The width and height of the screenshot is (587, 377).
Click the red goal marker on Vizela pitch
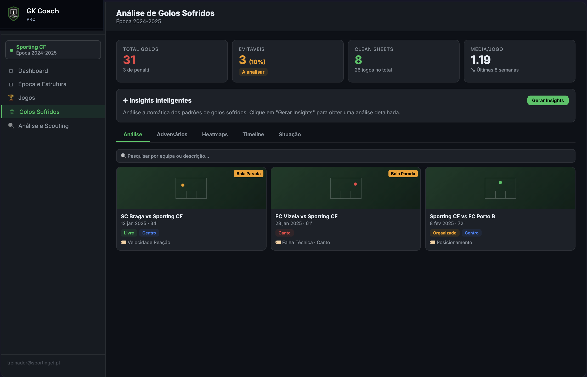coord(355,184)
